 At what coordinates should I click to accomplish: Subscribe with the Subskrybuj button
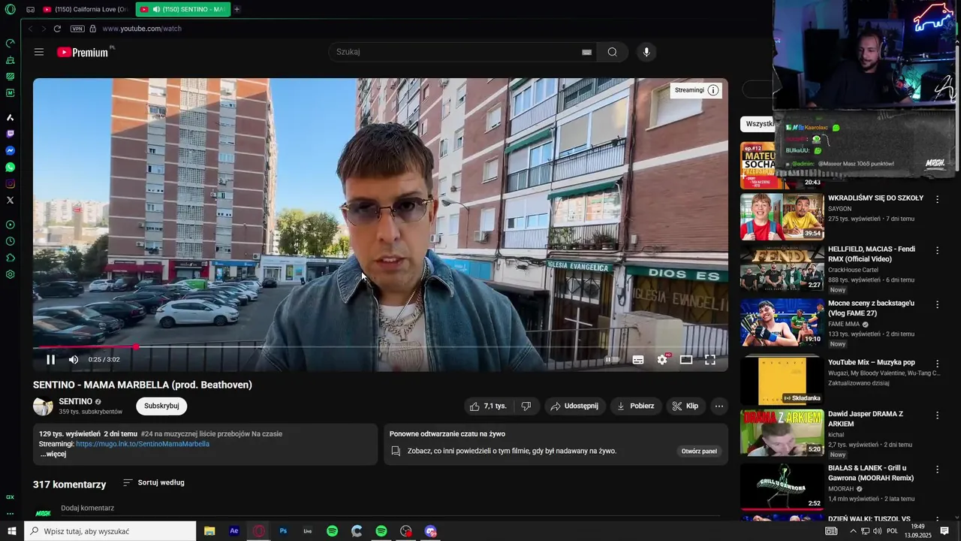click(161, 407)
